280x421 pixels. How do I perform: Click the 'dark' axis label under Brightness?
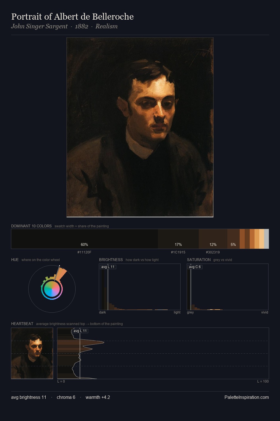(102, 312)
